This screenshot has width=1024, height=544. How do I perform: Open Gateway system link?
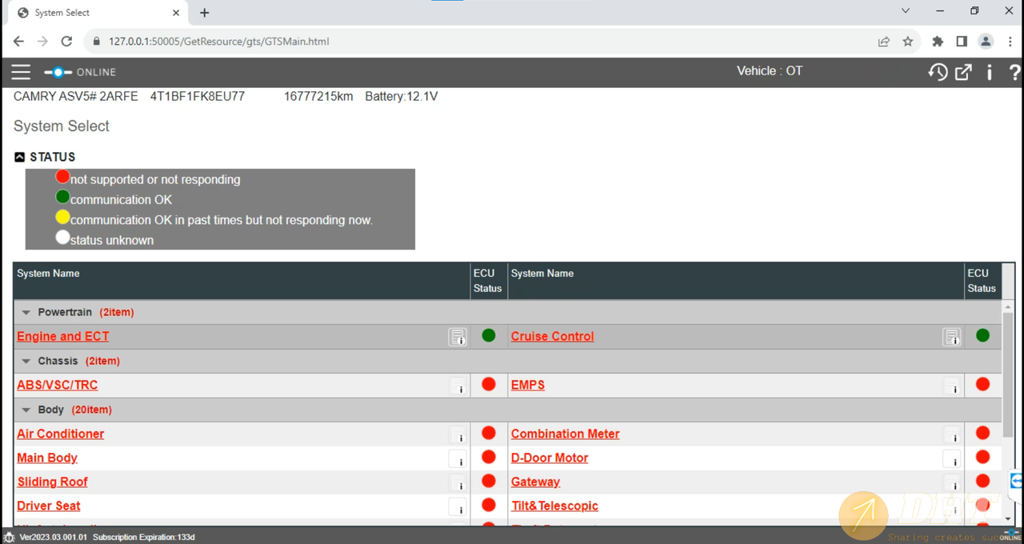click(536, 482)
